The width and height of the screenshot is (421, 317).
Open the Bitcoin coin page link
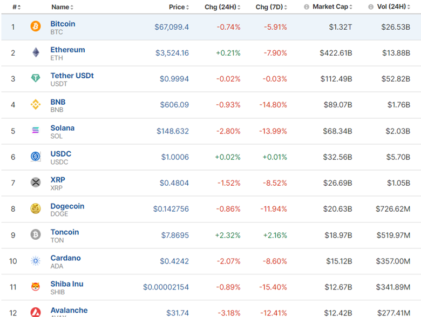pyautogui.click(x=63, y=24)
